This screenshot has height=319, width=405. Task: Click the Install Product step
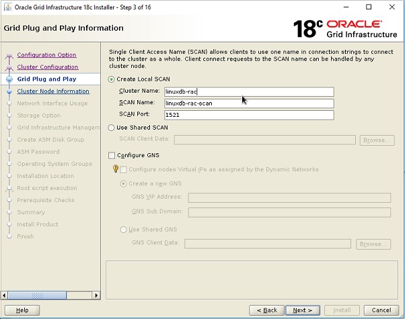pos(38,224)
